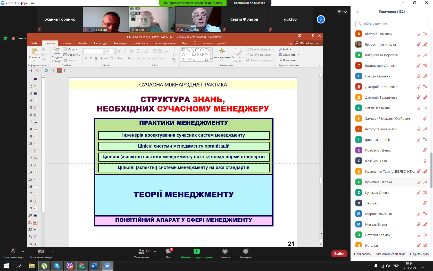Click the Вид view button
433x271 pixels.
342,11
